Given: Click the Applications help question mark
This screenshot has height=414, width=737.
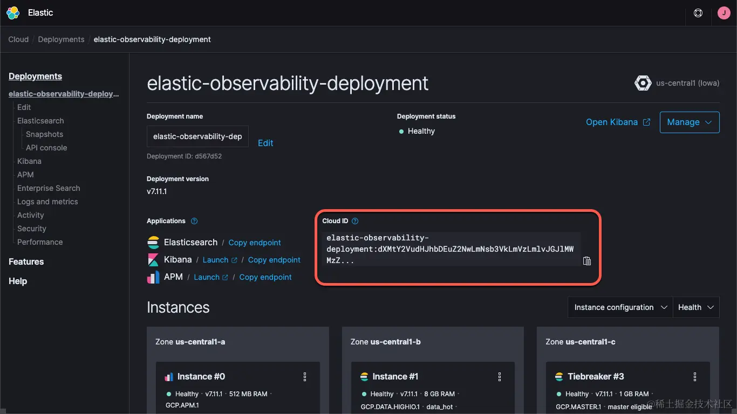Looking at the screenshot, I should pyautogui.click(x=194, y=220).
